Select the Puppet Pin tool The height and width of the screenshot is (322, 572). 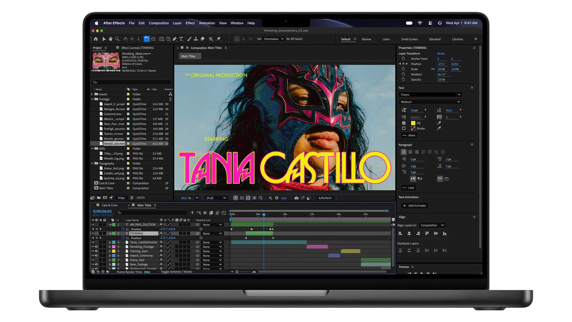219,39
